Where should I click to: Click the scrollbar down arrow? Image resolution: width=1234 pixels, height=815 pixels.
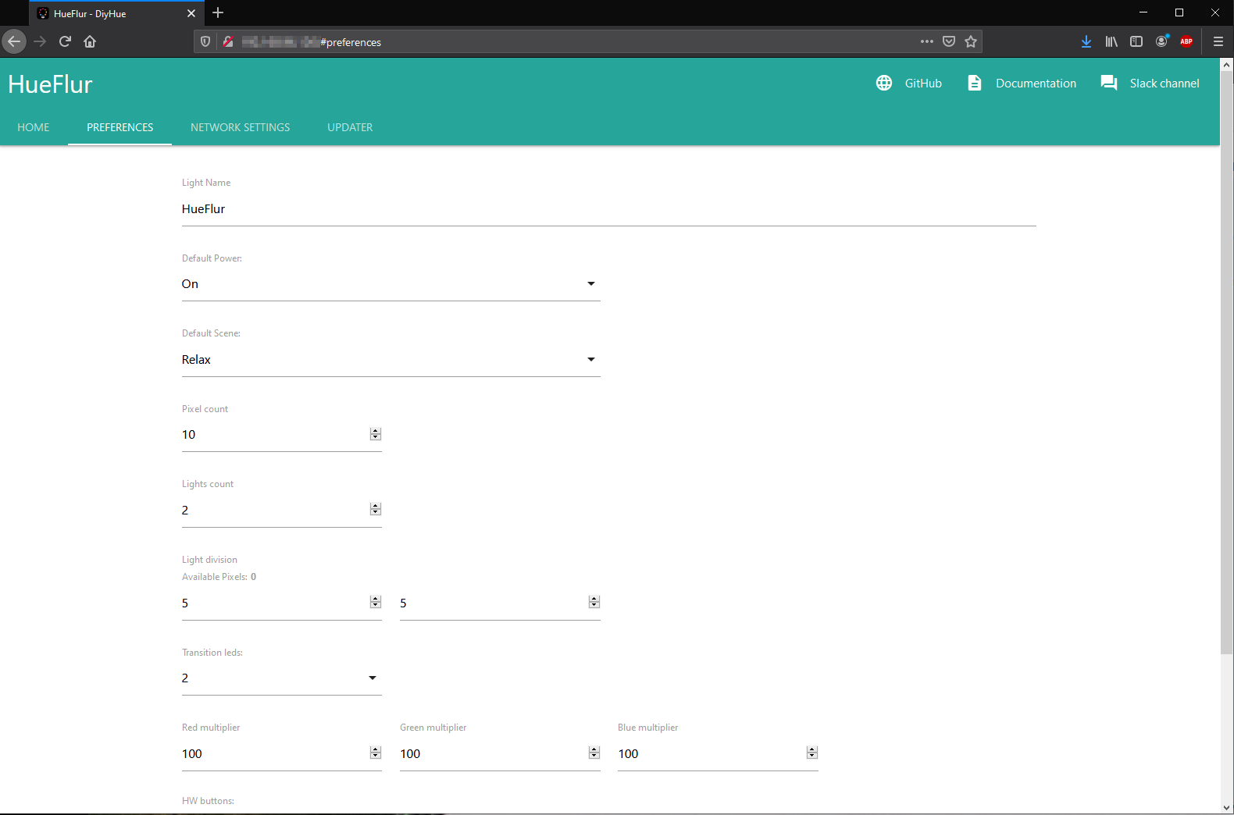[x=1227, y=808]
